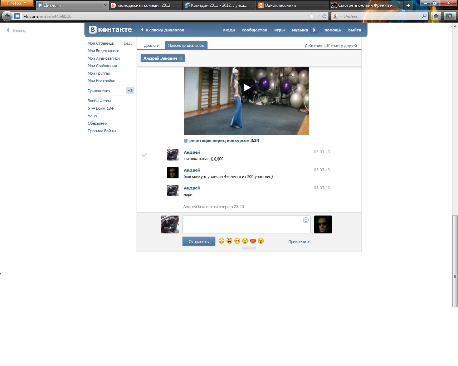Screen dimensions: 458x366
Task: Click the Прикрепить attachment link
Action: pyautogui.click(x=299, y=242)
